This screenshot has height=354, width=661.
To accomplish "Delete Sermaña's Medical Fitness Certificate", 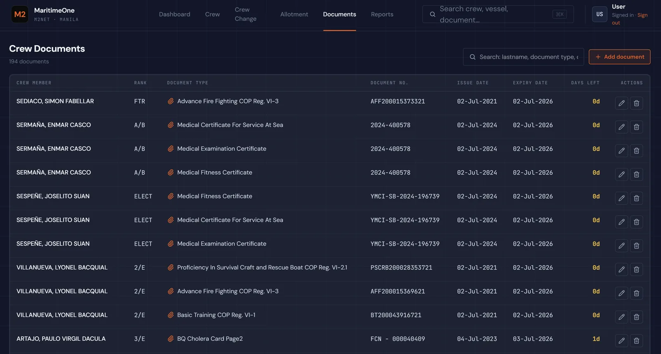I will pyautogui.click(x=636, y=174).
